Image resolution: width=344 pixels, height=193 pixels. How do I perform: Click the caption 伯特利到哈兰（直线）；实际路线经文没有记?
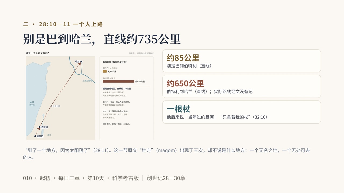point(210,91)
